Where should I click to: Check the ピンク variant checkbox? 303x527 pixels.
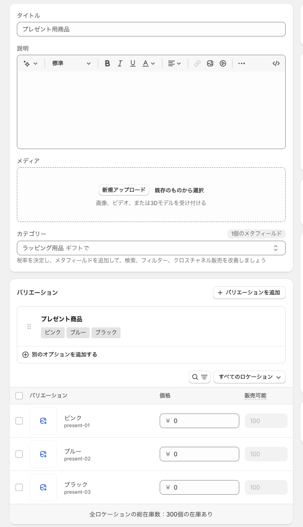[x=19, y=421]
